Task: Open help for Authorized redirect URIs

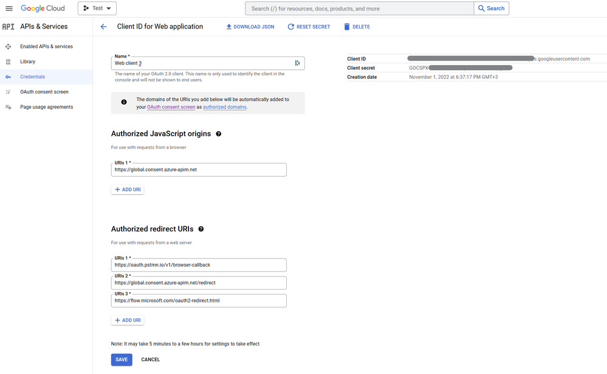Action: (x=201, y=229)
